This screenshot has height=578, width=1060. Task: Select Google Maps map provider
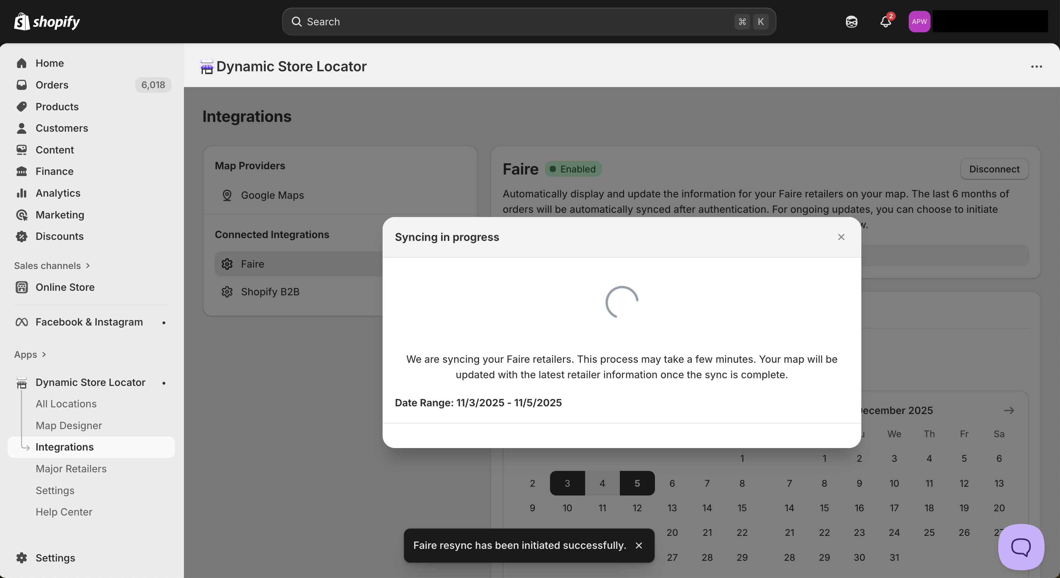272,195
